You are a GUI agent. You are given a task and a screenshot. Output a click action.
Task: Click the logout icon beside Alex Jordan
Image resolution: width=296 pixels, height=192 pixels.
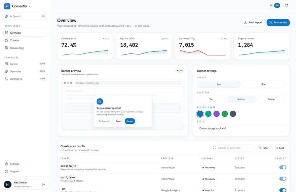43,184
